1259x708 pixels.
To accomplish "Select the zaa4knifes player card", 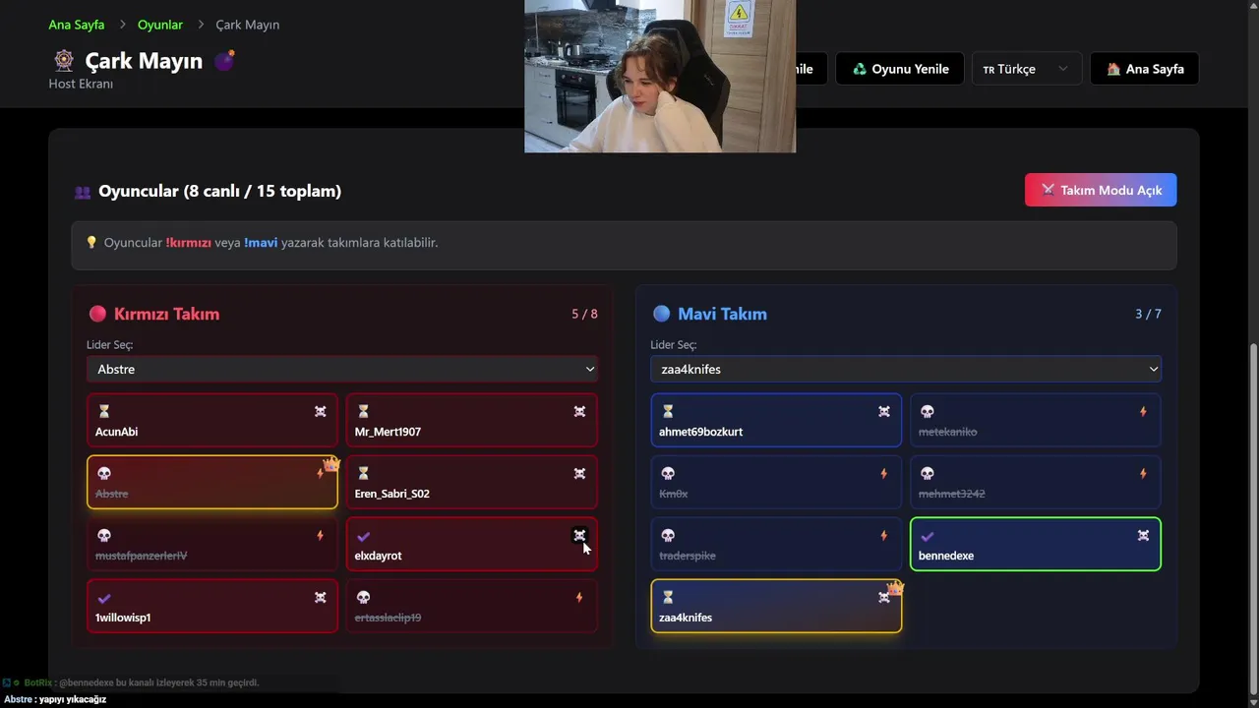I will [x=776, y=607].
